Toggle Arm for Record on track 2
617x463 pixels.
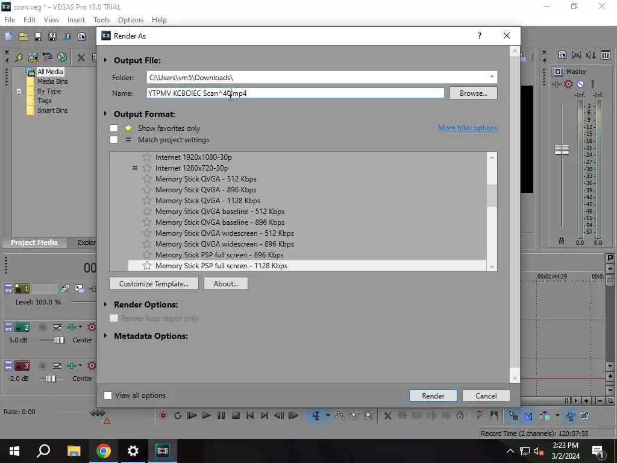[x=43, y=327]
